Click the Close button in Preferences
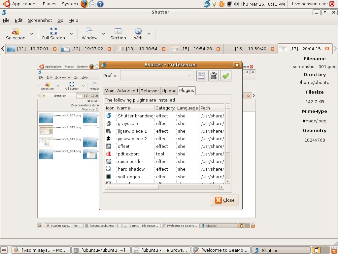This screenshot has height=254, width=338. click(x=224, y=200)
